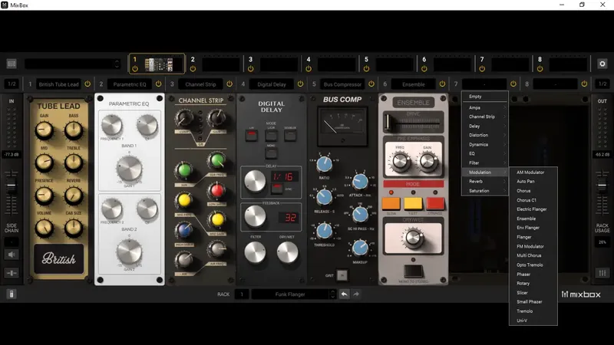Image resolution: width=614 pixels, height=345 pixels.
Task: Click the Tube Lead gain knob
Action: tap(44, 130)
